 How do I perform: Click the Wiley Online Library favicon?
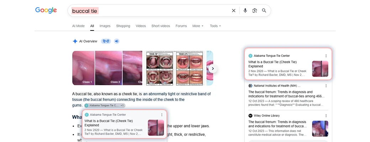point(250,116)
